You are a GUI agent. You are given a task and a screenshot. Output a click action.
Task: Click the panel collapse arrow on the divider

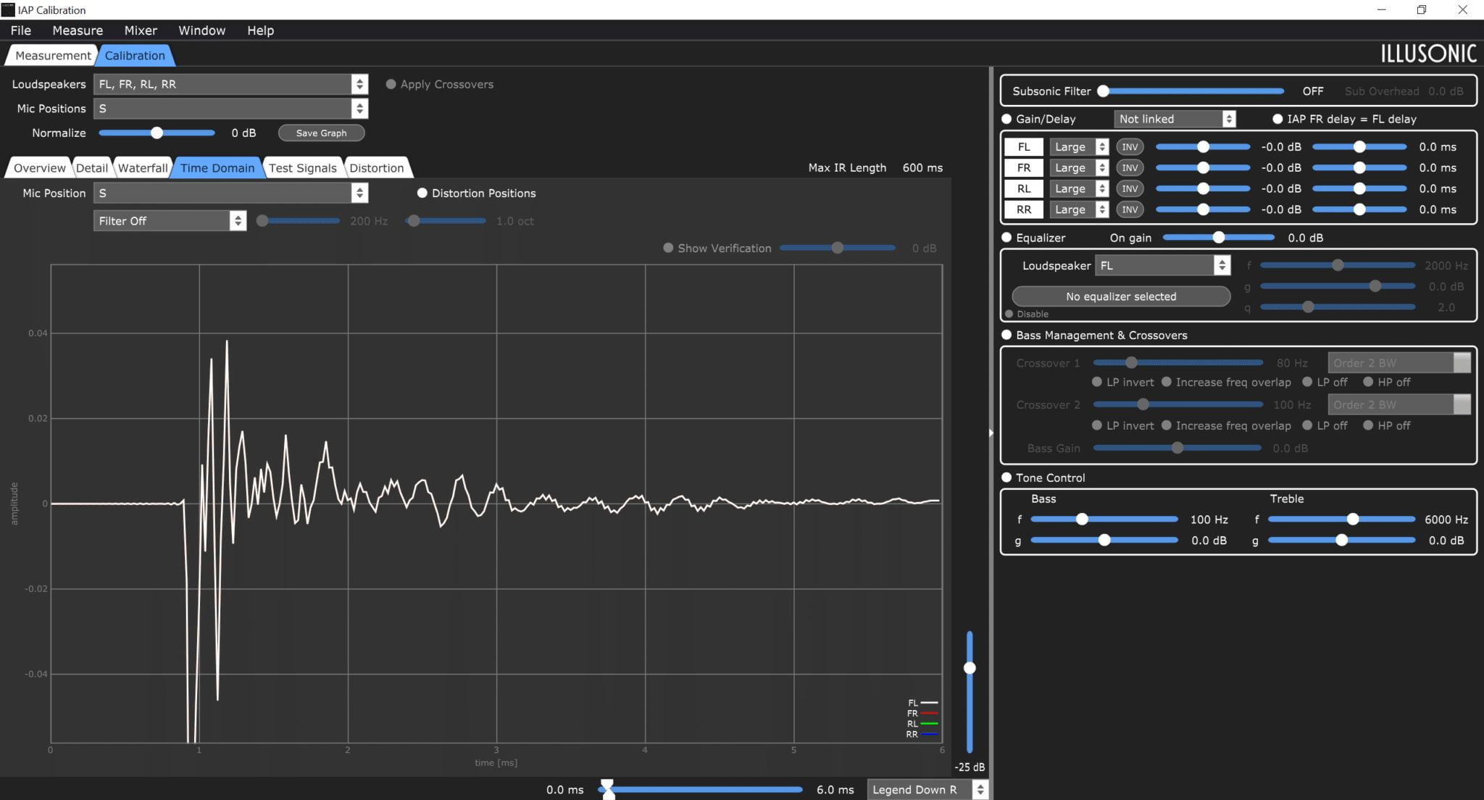tap(991, 433)
